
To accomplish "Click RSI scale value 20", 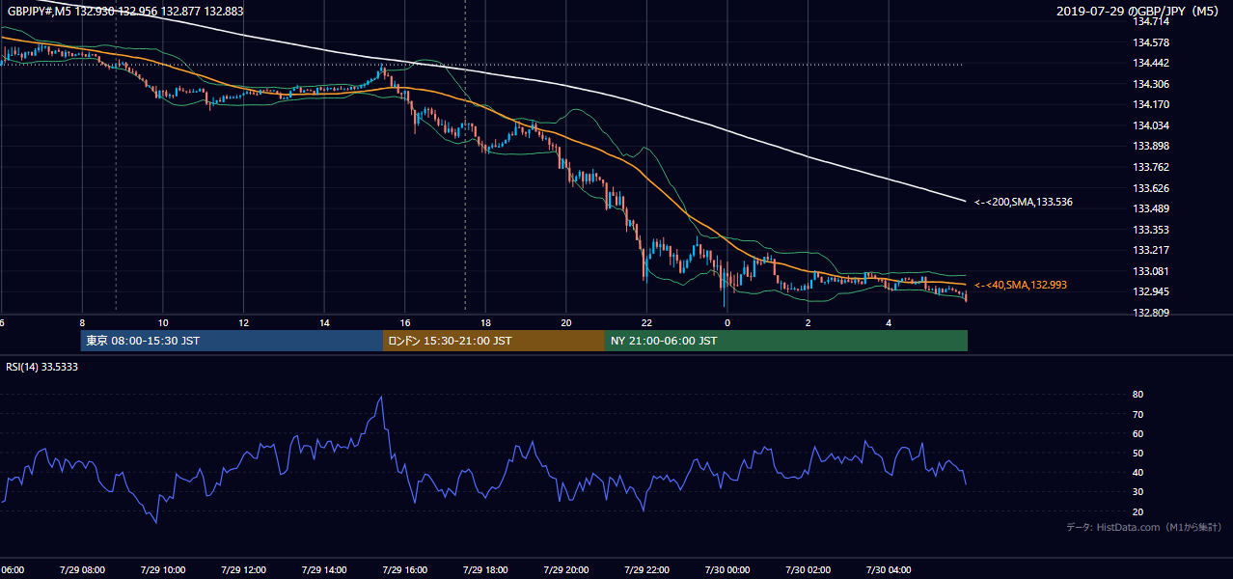I will point(1137,511).
